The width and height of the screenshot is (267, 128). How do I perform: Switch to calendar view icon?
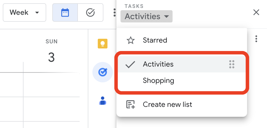pyautogui.click(x=65, y=12)
